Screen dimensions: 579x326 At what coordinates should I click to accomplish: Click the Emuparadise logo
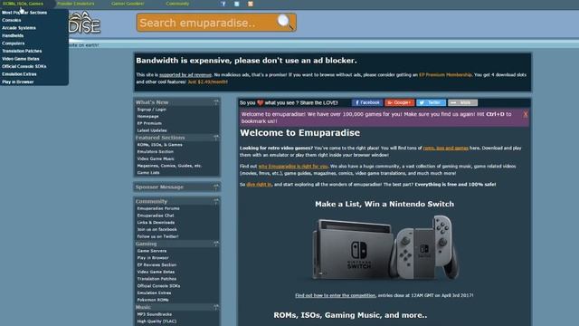(x=84, y=23)
